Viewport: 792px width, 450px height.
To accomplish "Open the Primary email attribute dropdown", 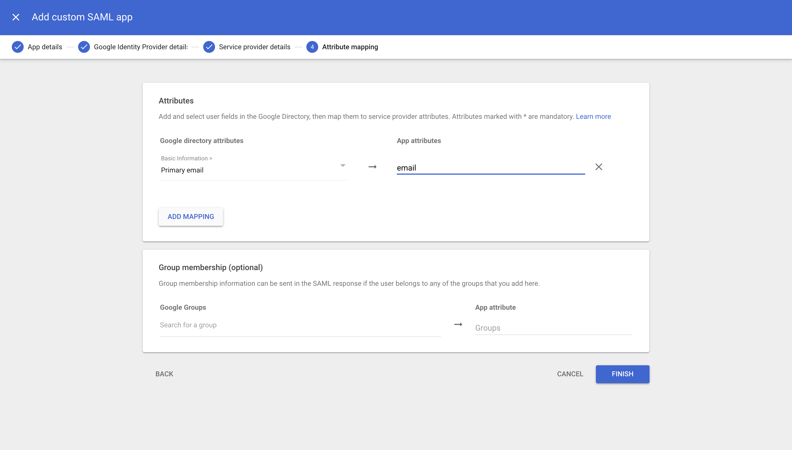I will [x=254, y=167].
